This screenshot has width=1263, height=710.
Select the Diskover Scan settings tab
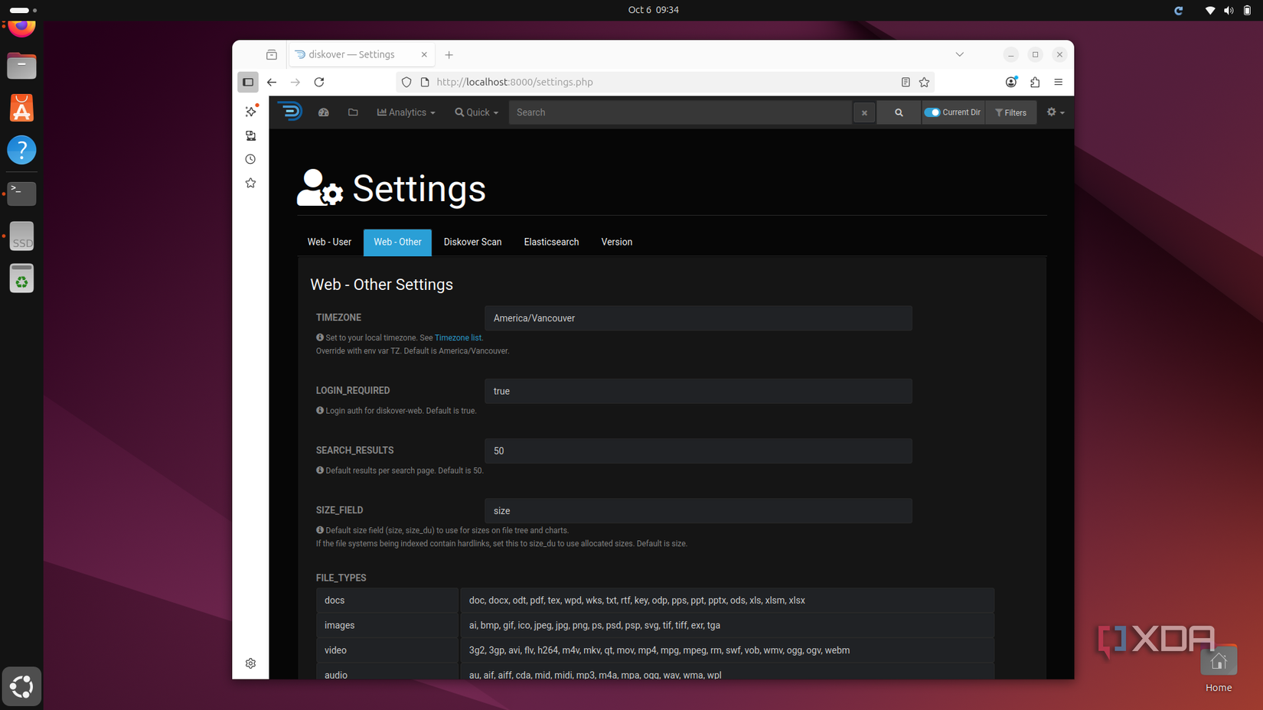472,242
